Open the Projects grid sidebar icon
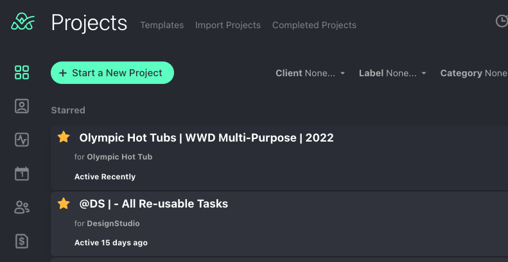Viewport: 508px width, 262px height. (x=22, y=72)
